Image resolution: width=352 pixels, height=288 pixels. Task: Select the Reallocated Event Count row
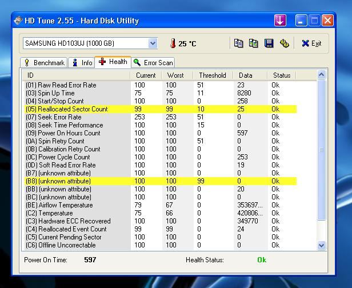[161, 229]
